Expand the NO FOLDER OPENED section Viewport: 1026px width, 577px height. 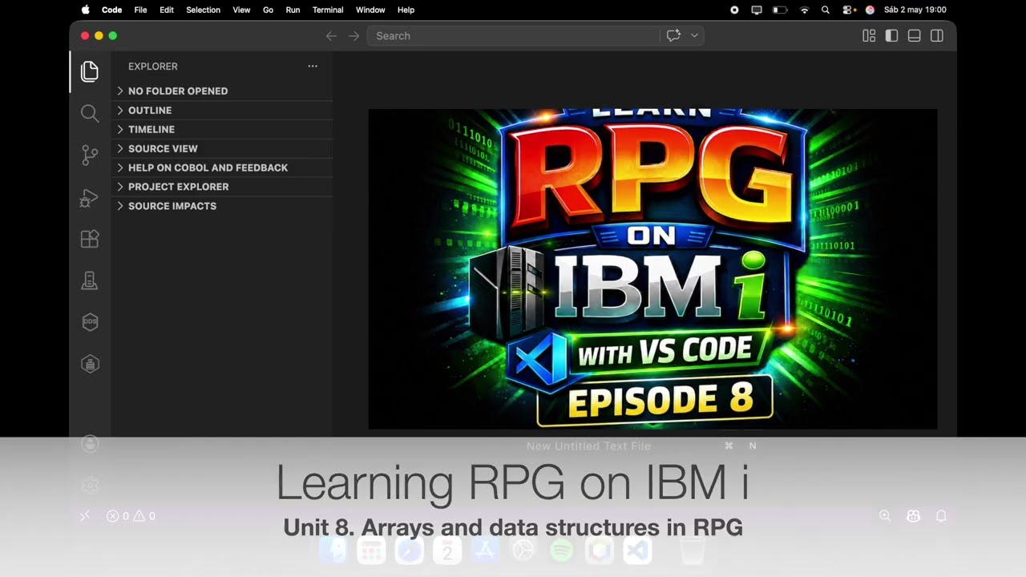(222, 91)
